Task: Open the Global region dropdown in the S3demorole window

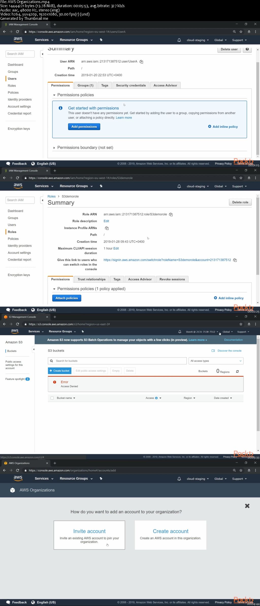Action: [x=220, y=186]
